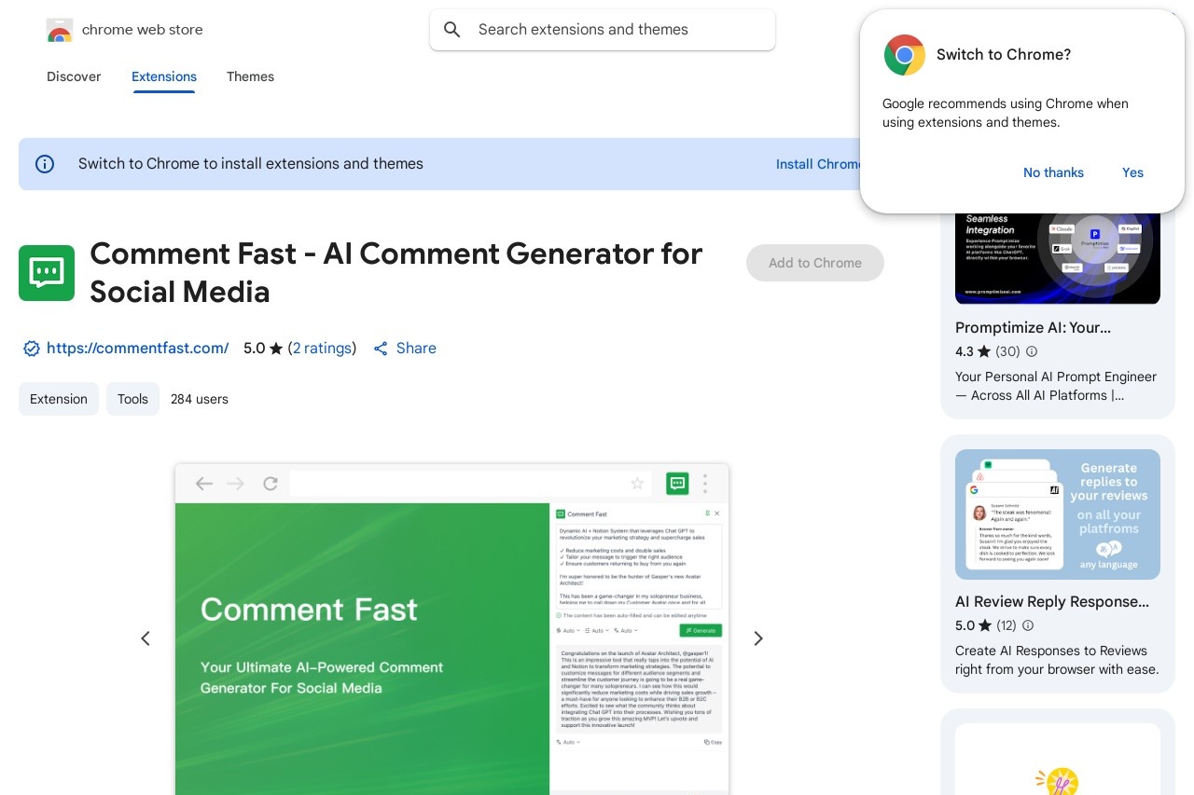Click the Comment Fast green extension icon
1194x795 pixels.
(x=47, y=273)
